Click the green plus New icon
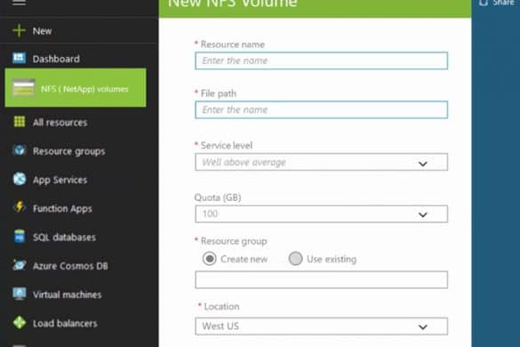This screenshot has height=347, width=520. pyautogui.click(x=19, y=30)
